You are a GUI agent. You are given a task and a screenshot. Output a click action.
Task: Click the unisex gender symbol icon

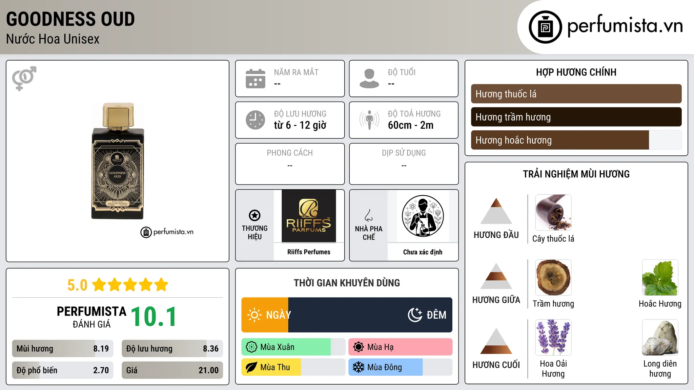(24, 78)
